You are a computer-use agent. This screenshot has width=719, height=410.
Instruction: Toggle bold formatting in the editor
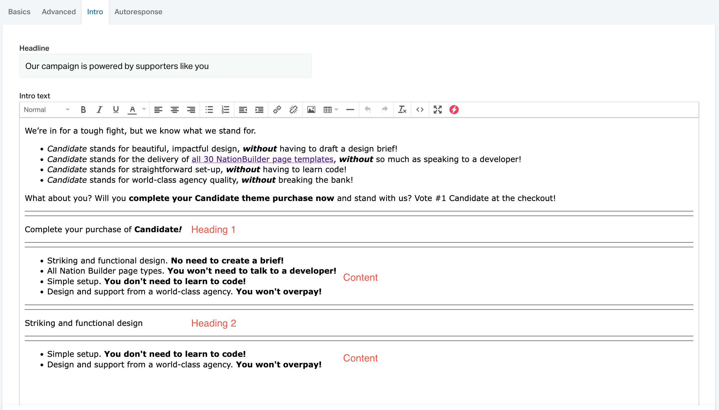(x=83, y=109)
